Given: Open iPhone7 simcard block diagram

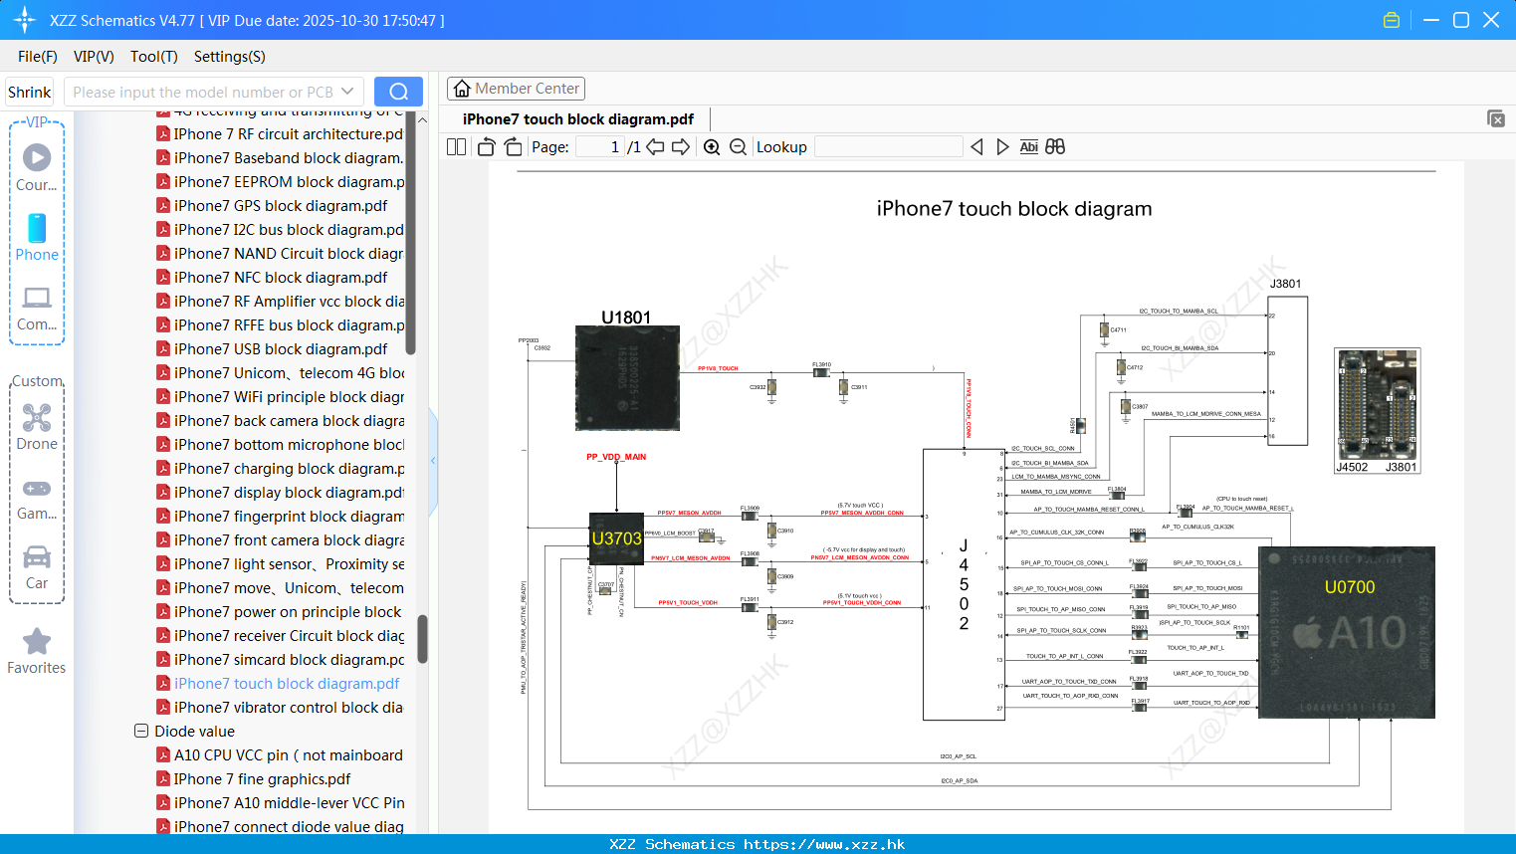Looking at the screenshot, I should click(281, 659).
